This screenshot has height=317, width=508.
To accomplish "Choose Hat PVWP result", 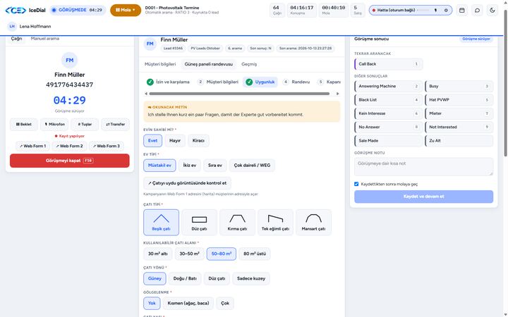I will coord(459,100).
